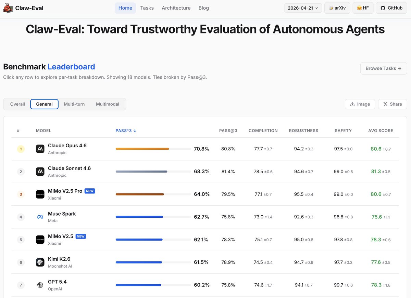Click the download icon in the Image button

coord(352,104)
